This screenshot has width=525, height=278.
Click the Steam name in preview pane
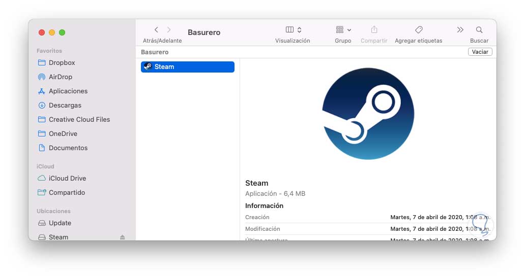[x=257, y=183]
